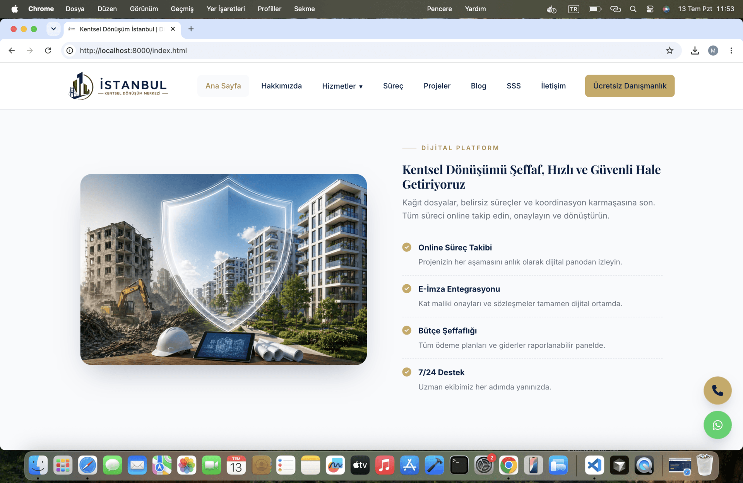Open Control Center in the menu bar
The width and height of the screenshot is (743, 483).
[650, 9]
